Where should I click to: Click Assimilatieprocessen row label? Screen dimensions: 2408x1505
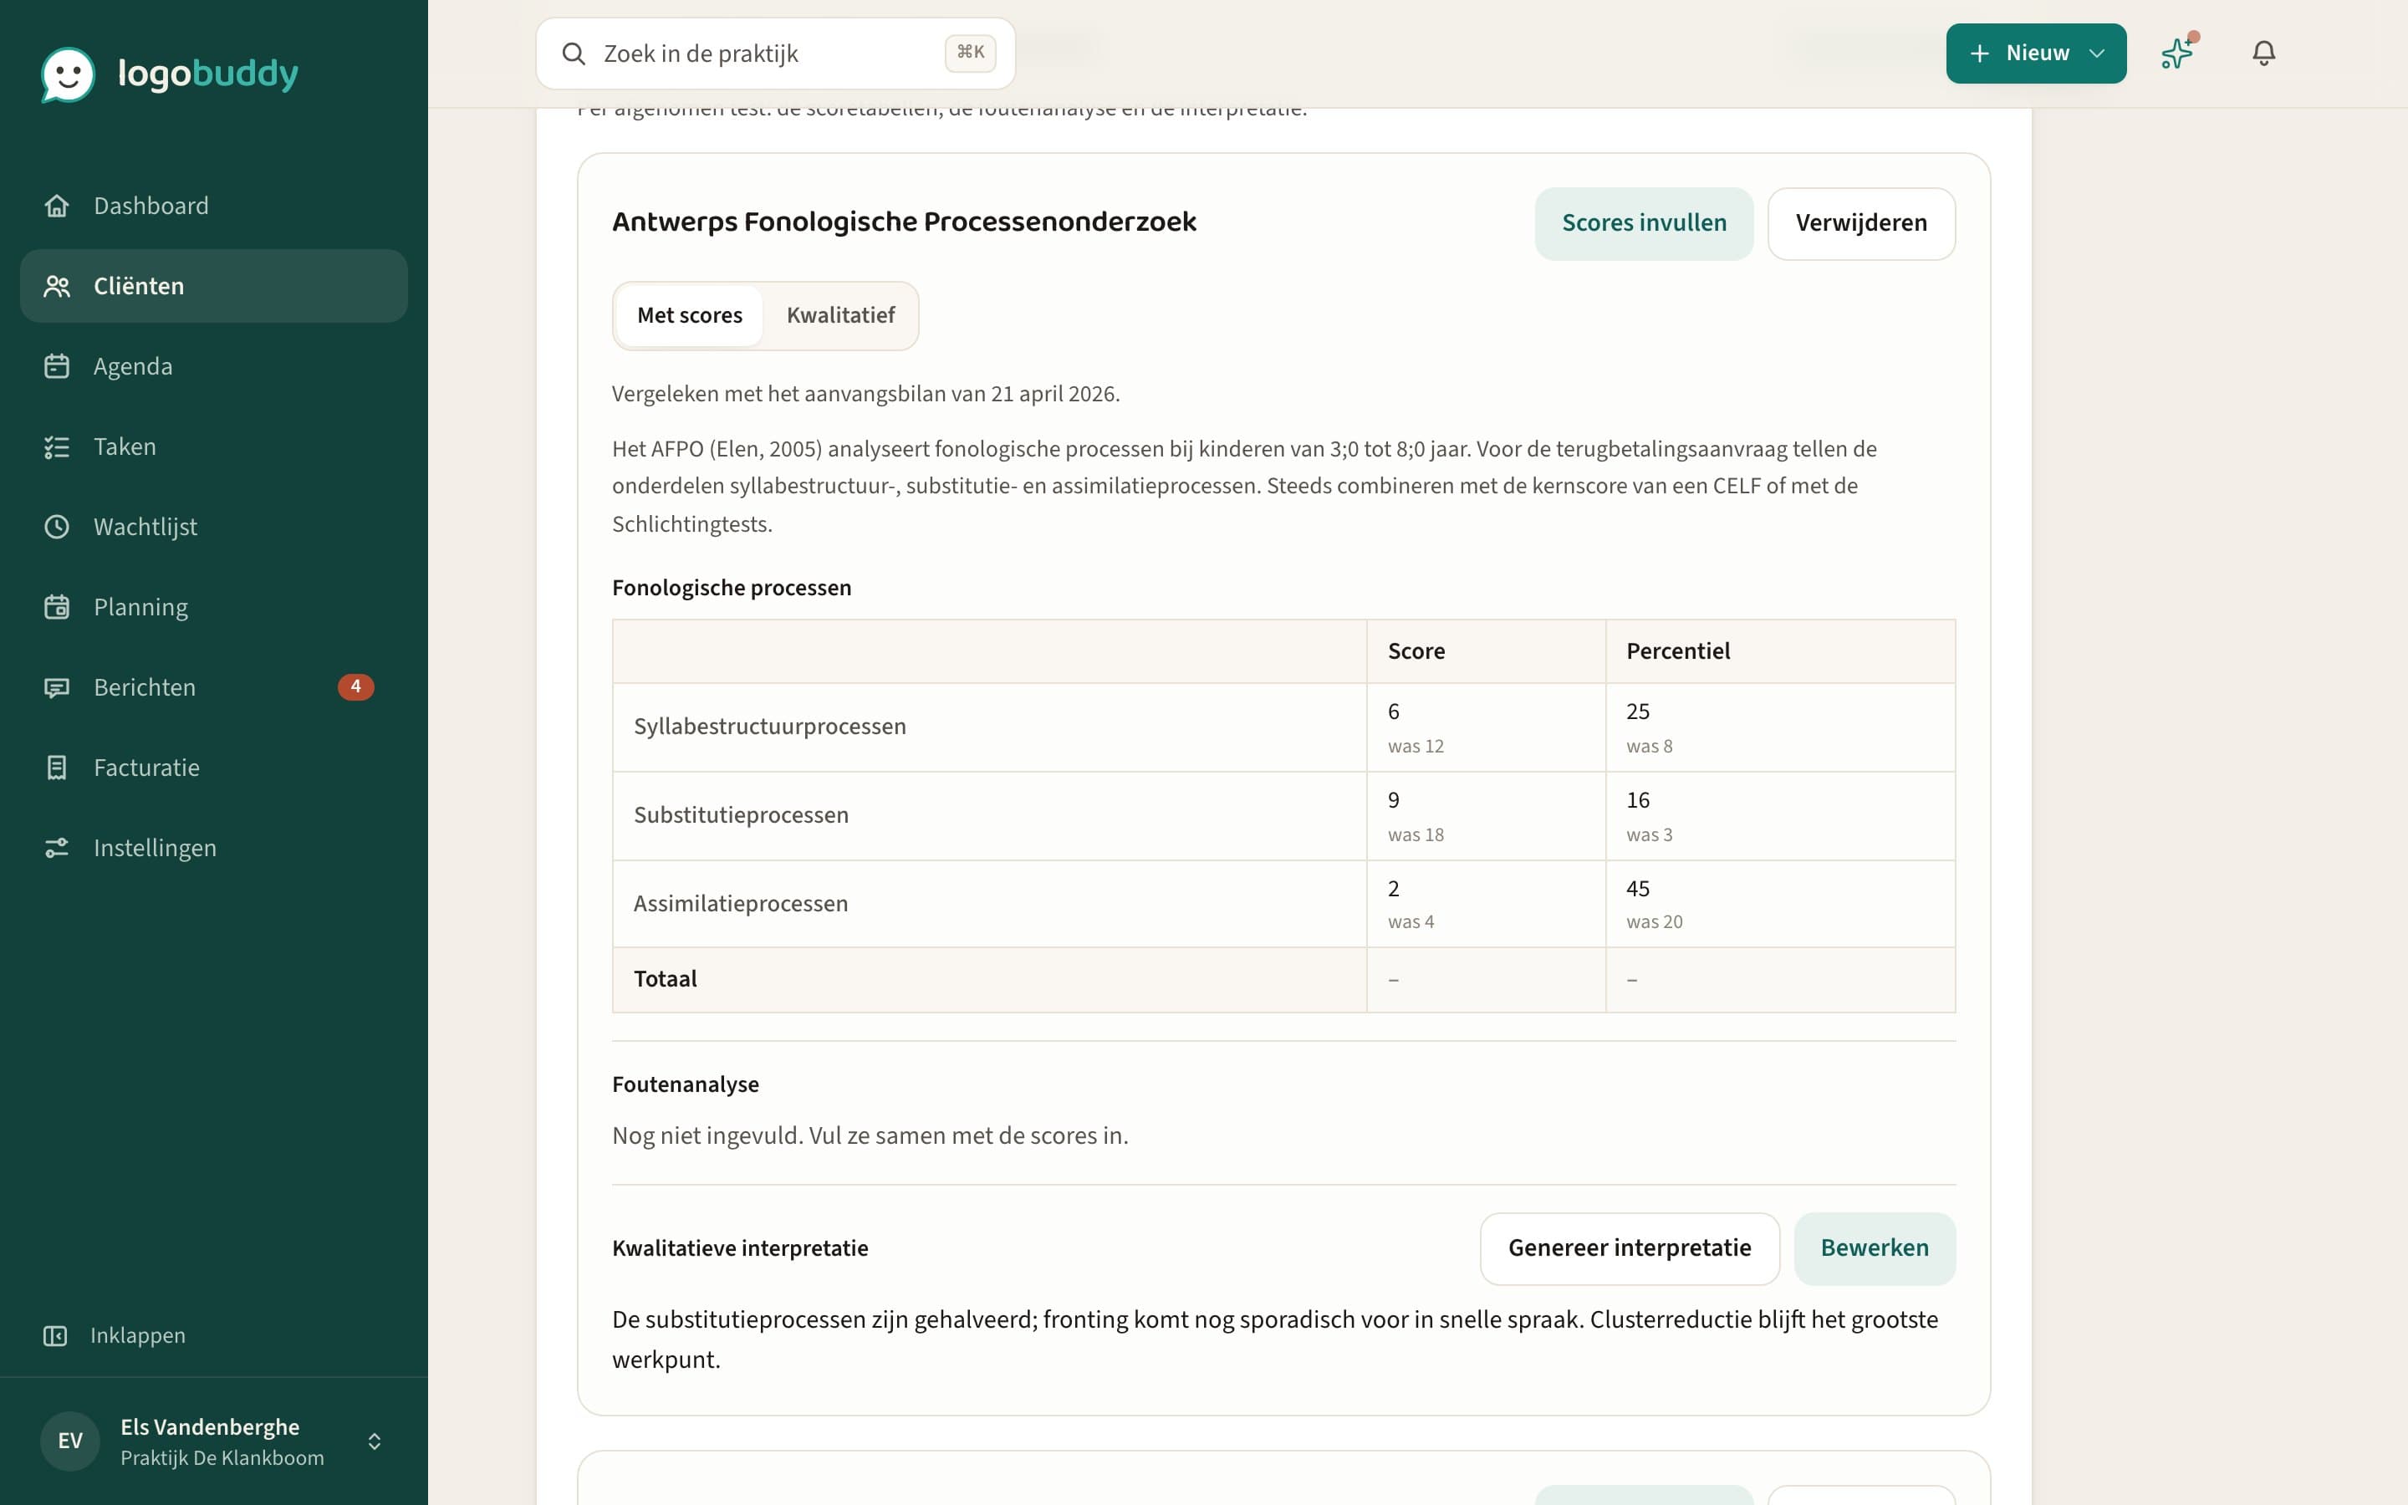coord(742,904)
